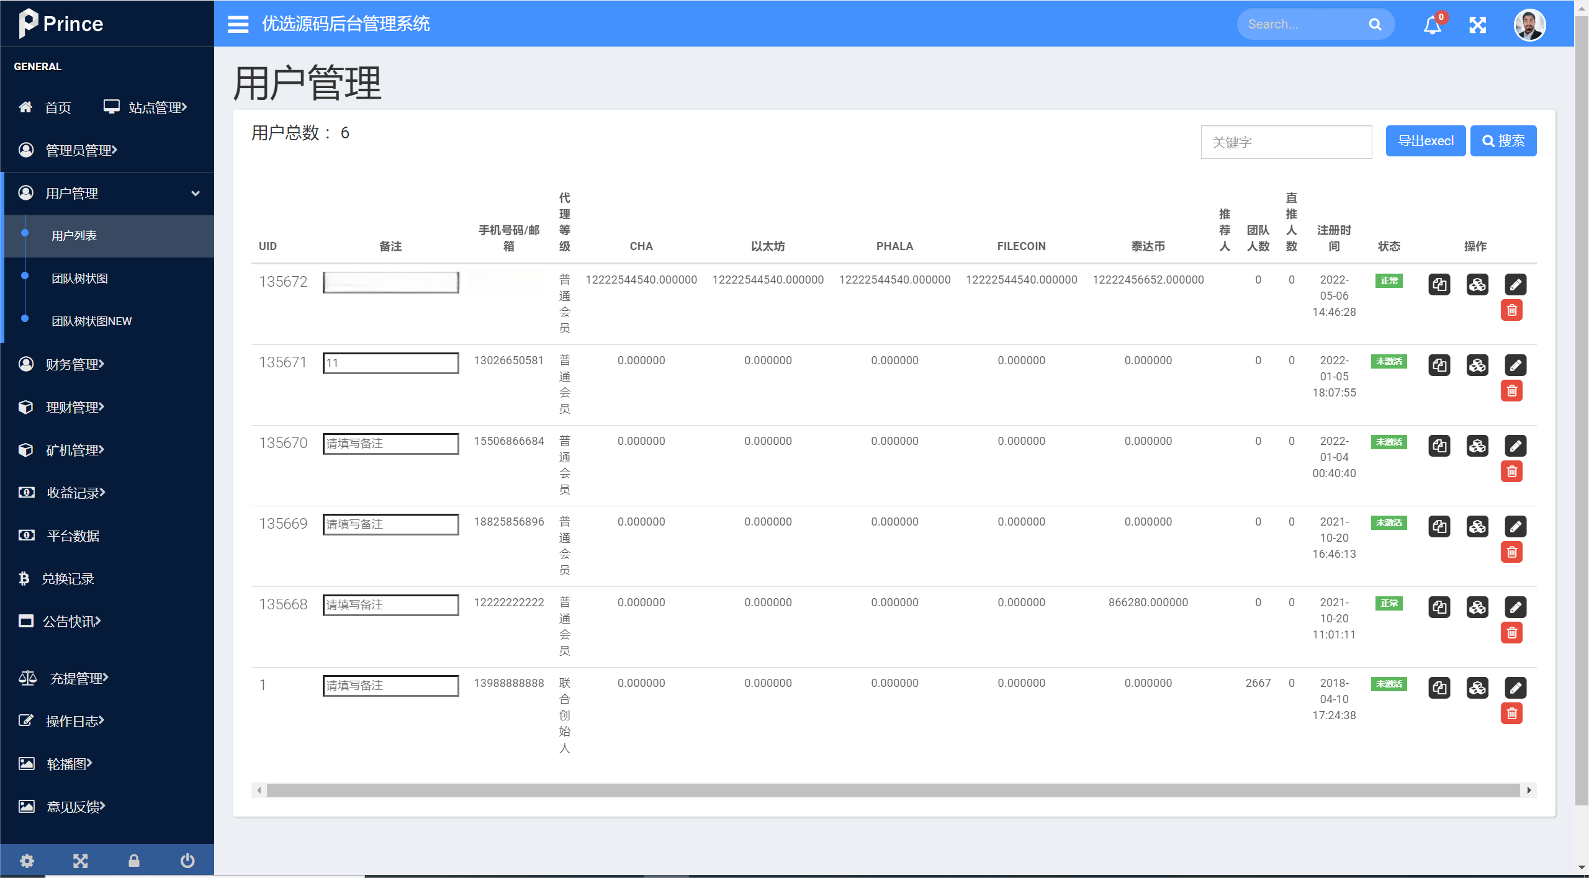The image size is (1589, 878).
Task: Click the hamburger menu icon in header
Action: coord(238,24)
